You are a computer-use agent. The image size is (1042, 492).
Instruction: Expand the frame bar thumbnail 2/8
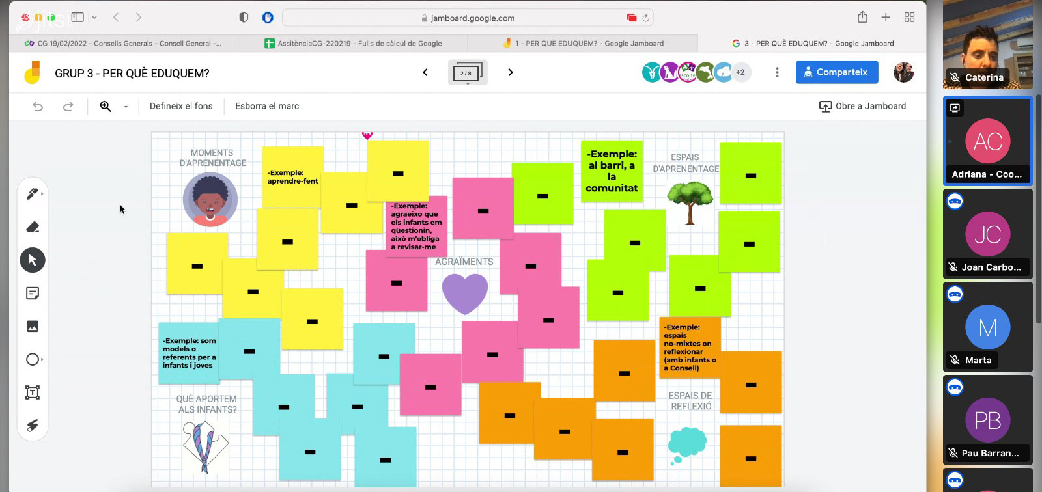coord(467,73)
